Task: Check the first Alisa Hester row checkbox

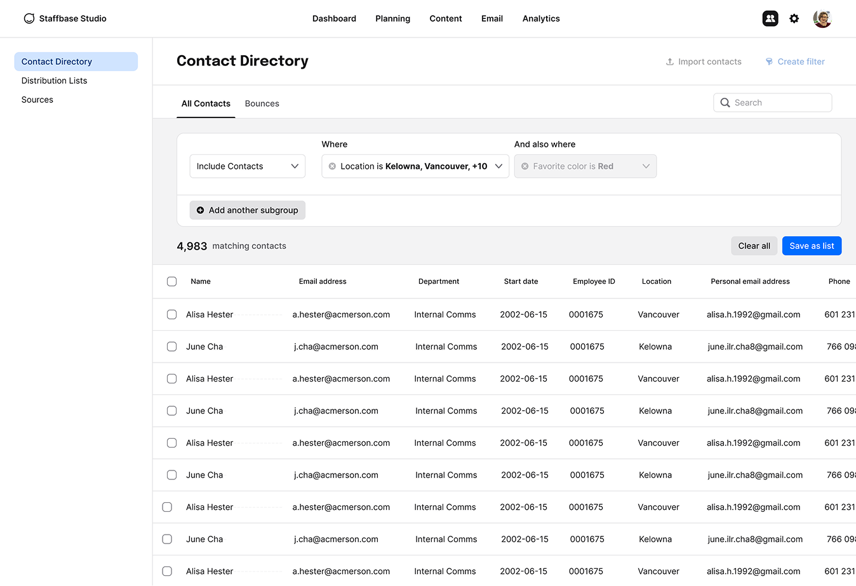Action: [x=171, y=314]
